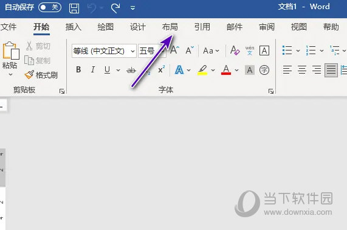Viewport: 347px width, 230px height.
Task: Toggle Superscript x² formatting
Action: pos(161,70)
